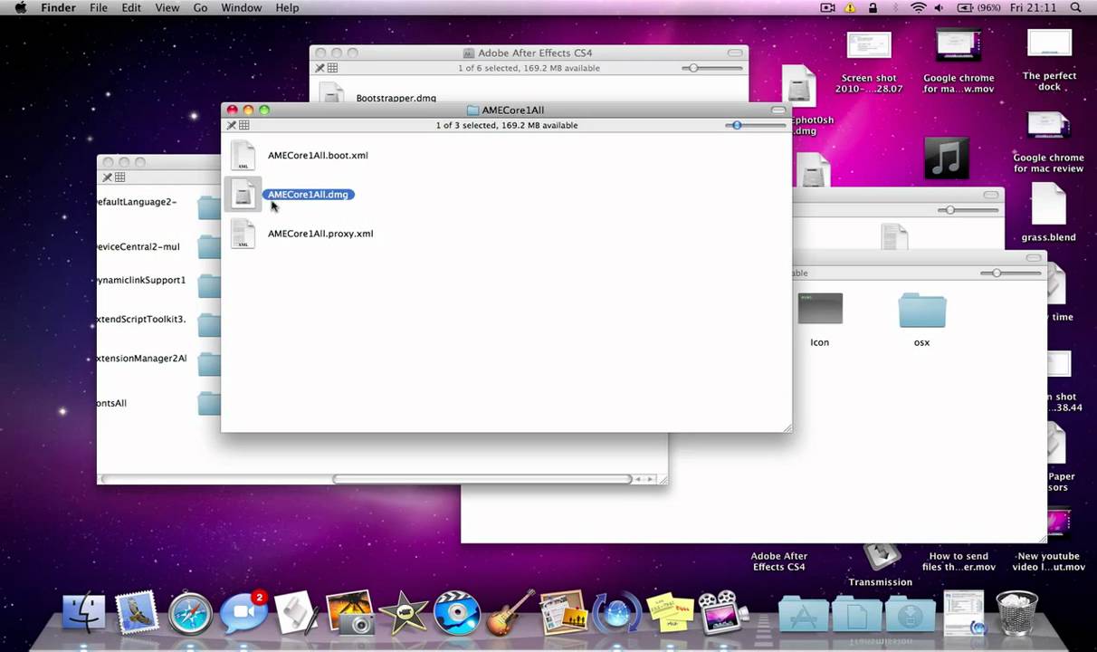Toggle toolbar pill in AMECore1All window
The image size is (1097, 652).
point(778,110)
